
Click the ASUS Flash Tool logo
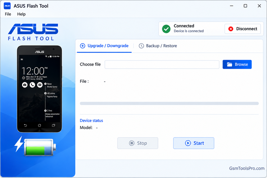coord(33,32)
